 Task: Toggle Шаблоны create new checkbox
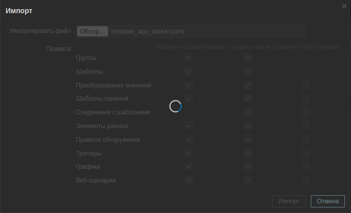click(x=248, y=71)
